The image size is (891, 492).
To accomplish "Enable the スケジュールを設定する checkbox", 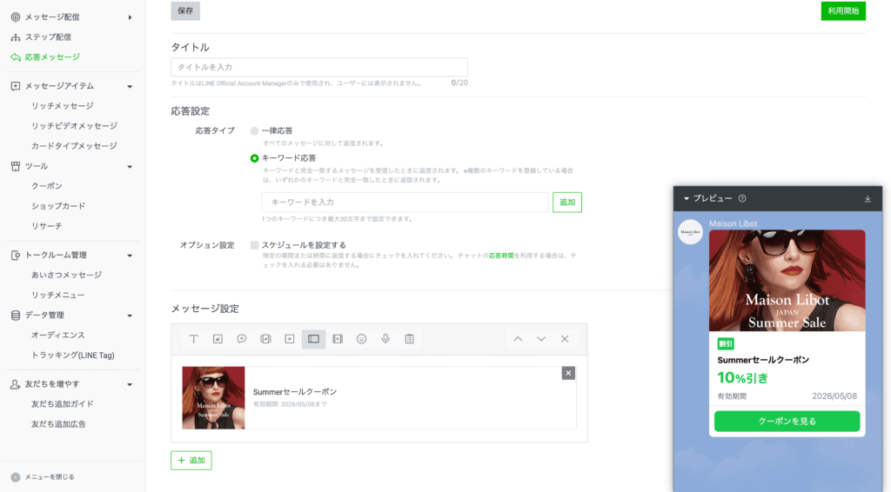I will coord(255,245).
